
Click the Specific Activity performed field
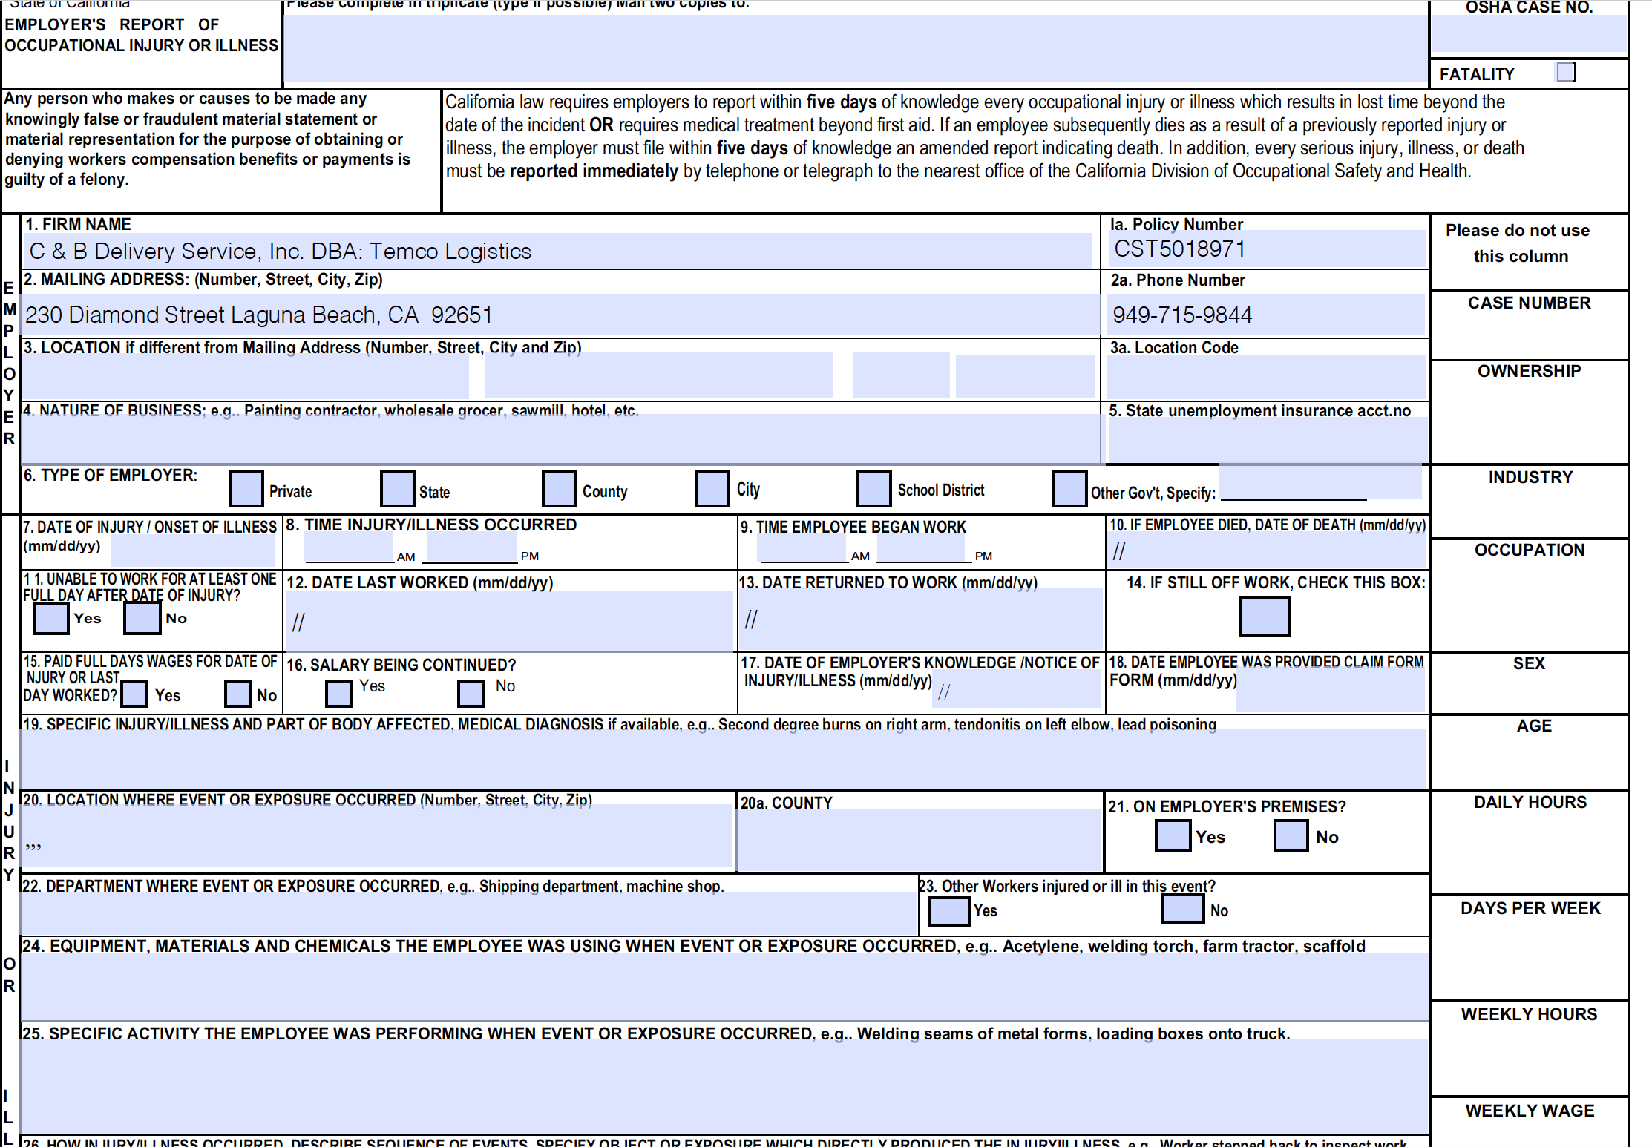tap(725, 1086)
